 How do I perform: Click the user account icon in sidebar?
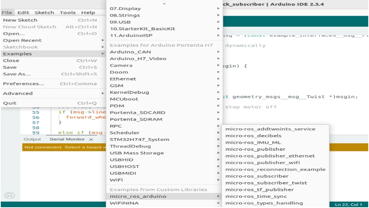[x=10, y=195]
